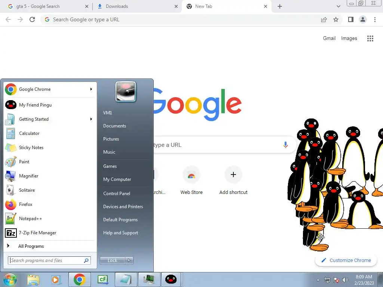Open Help and Support
This screenshot has height=287, width=383.
pos(120,233)
